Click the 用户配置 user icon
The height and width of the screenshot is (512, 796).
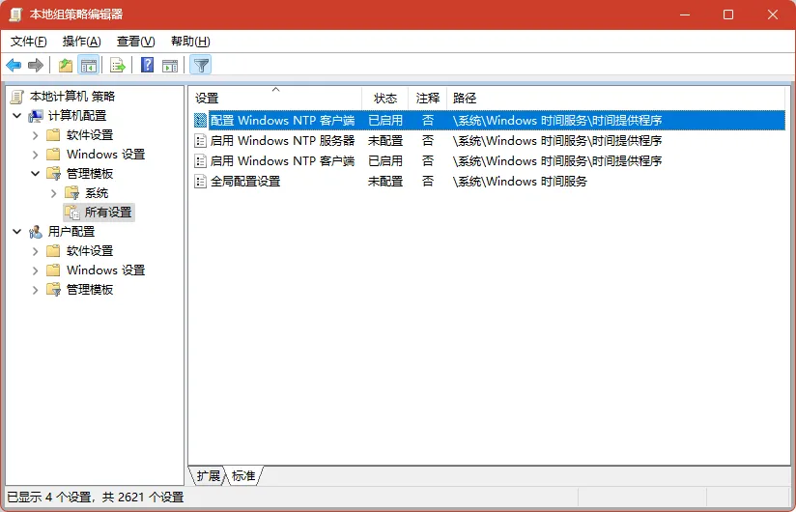pos(36,232)
